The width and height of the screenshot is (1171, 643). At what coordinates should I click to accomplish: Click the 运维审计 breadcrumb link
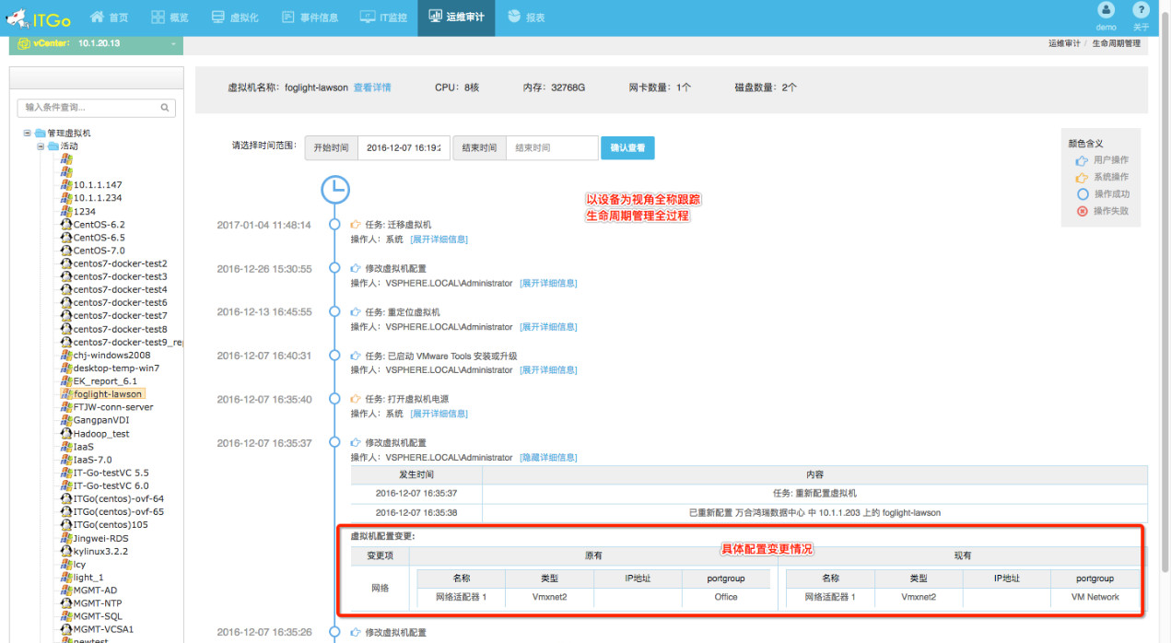click(1064, 43)
